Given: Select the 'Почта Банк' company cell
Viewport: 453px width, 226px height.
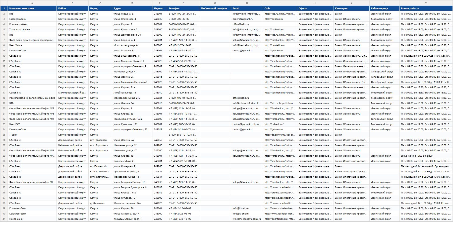Looking at the screenshot, I should click(32, 219).
